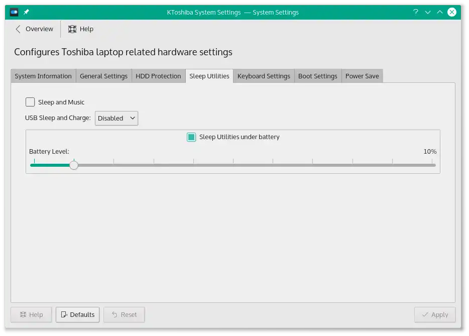Viewport: 469px width, 336px height.
Task: Maximize window with the up chevron icon
Action: 440,12
